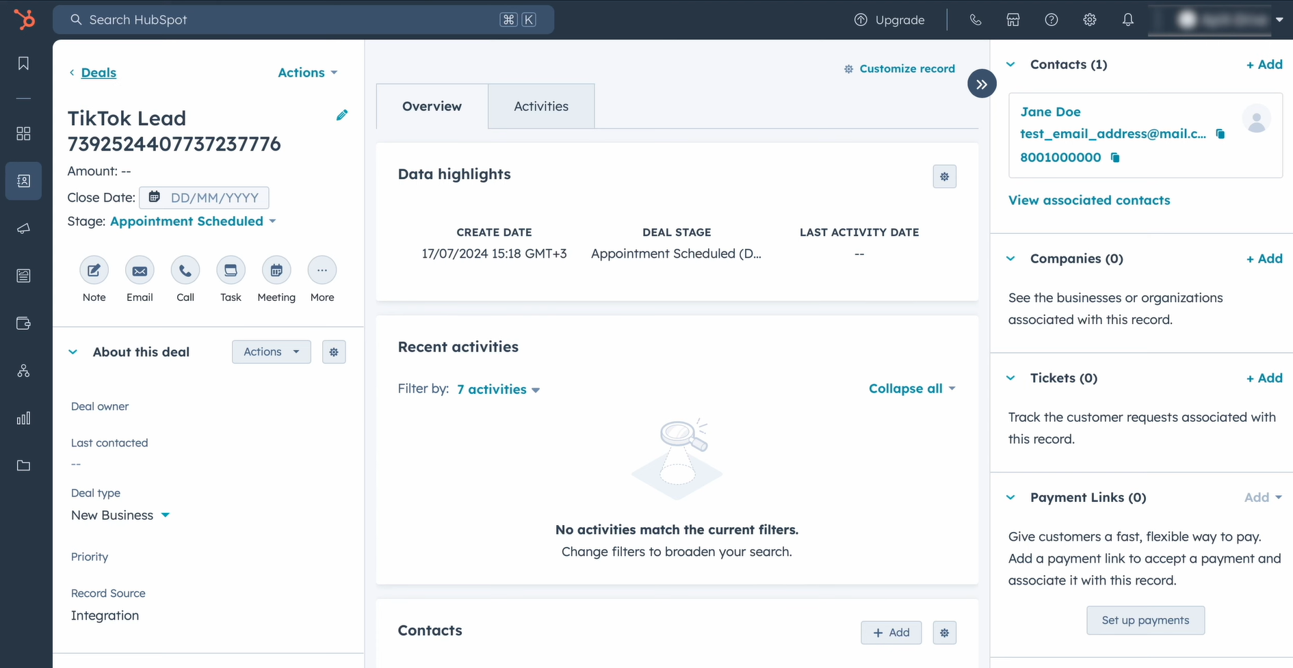Click the Deal owner field
Viewport: 1293px width, 668px height.
pyautogui.click(x=100, y=406)
